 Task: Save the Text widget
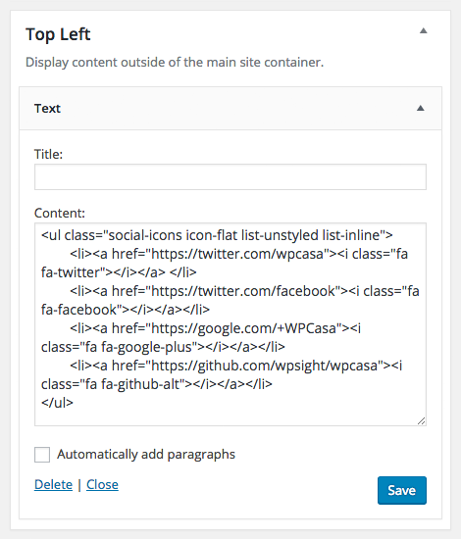pos(402,490)
